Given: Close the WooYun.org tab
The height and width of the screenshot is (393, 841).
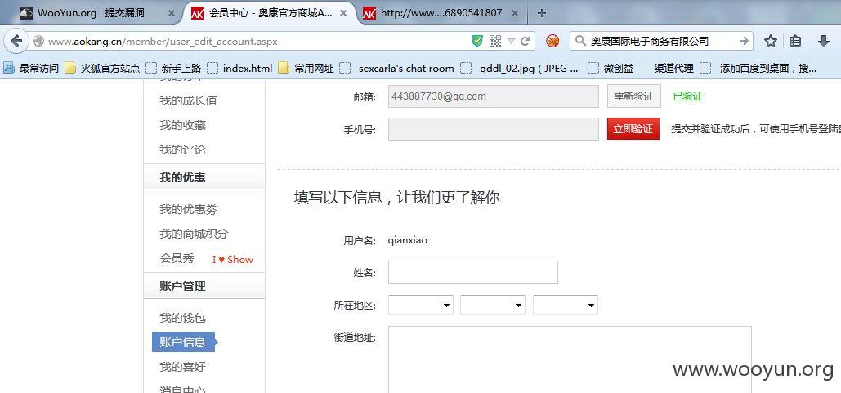Looking at the screenshot, I should pyautogui.click(x=171, y=13).
